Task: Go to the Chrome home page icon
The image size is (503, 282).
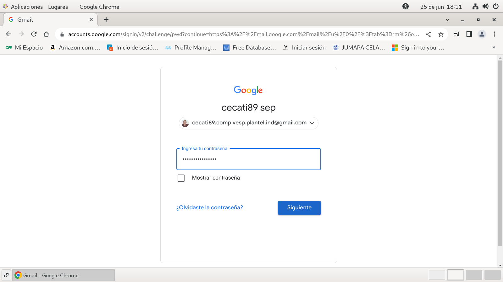Action: (x=47, y=34)
